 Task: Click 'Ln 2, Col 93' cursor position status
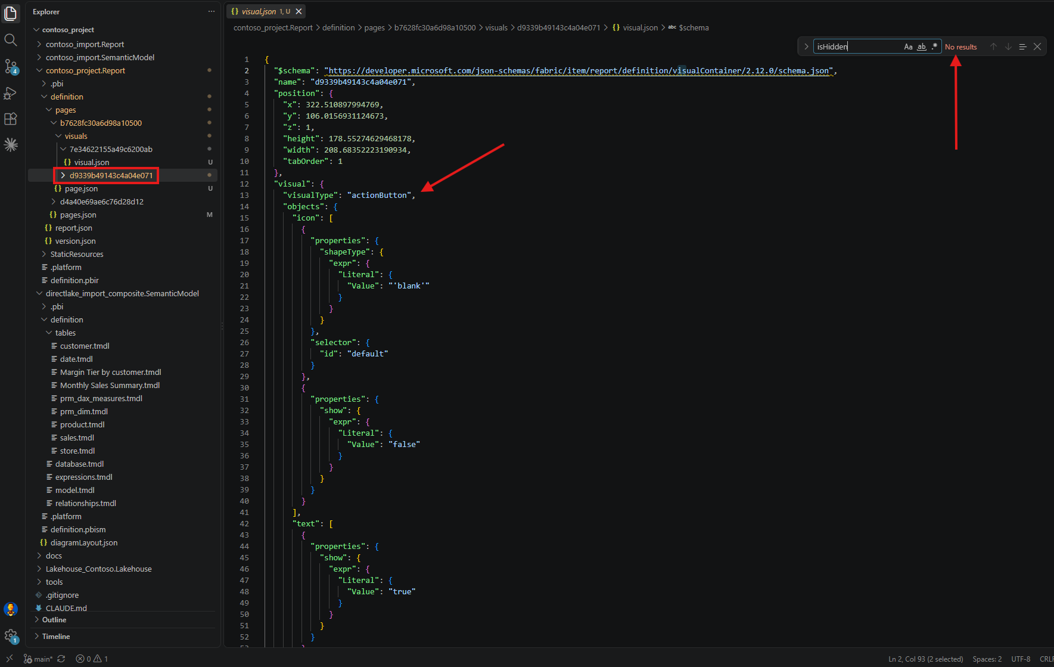(x=925, y=659)
